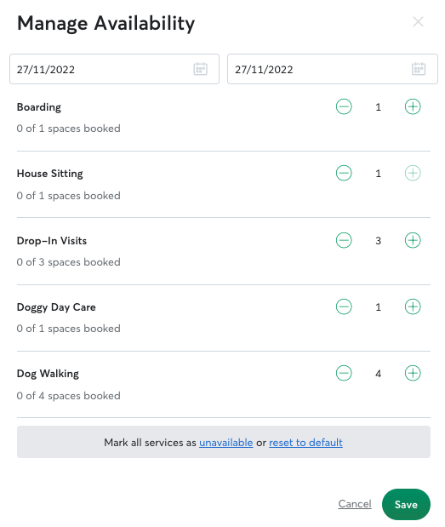Cancel the availability changes

[x=355, y=504]
